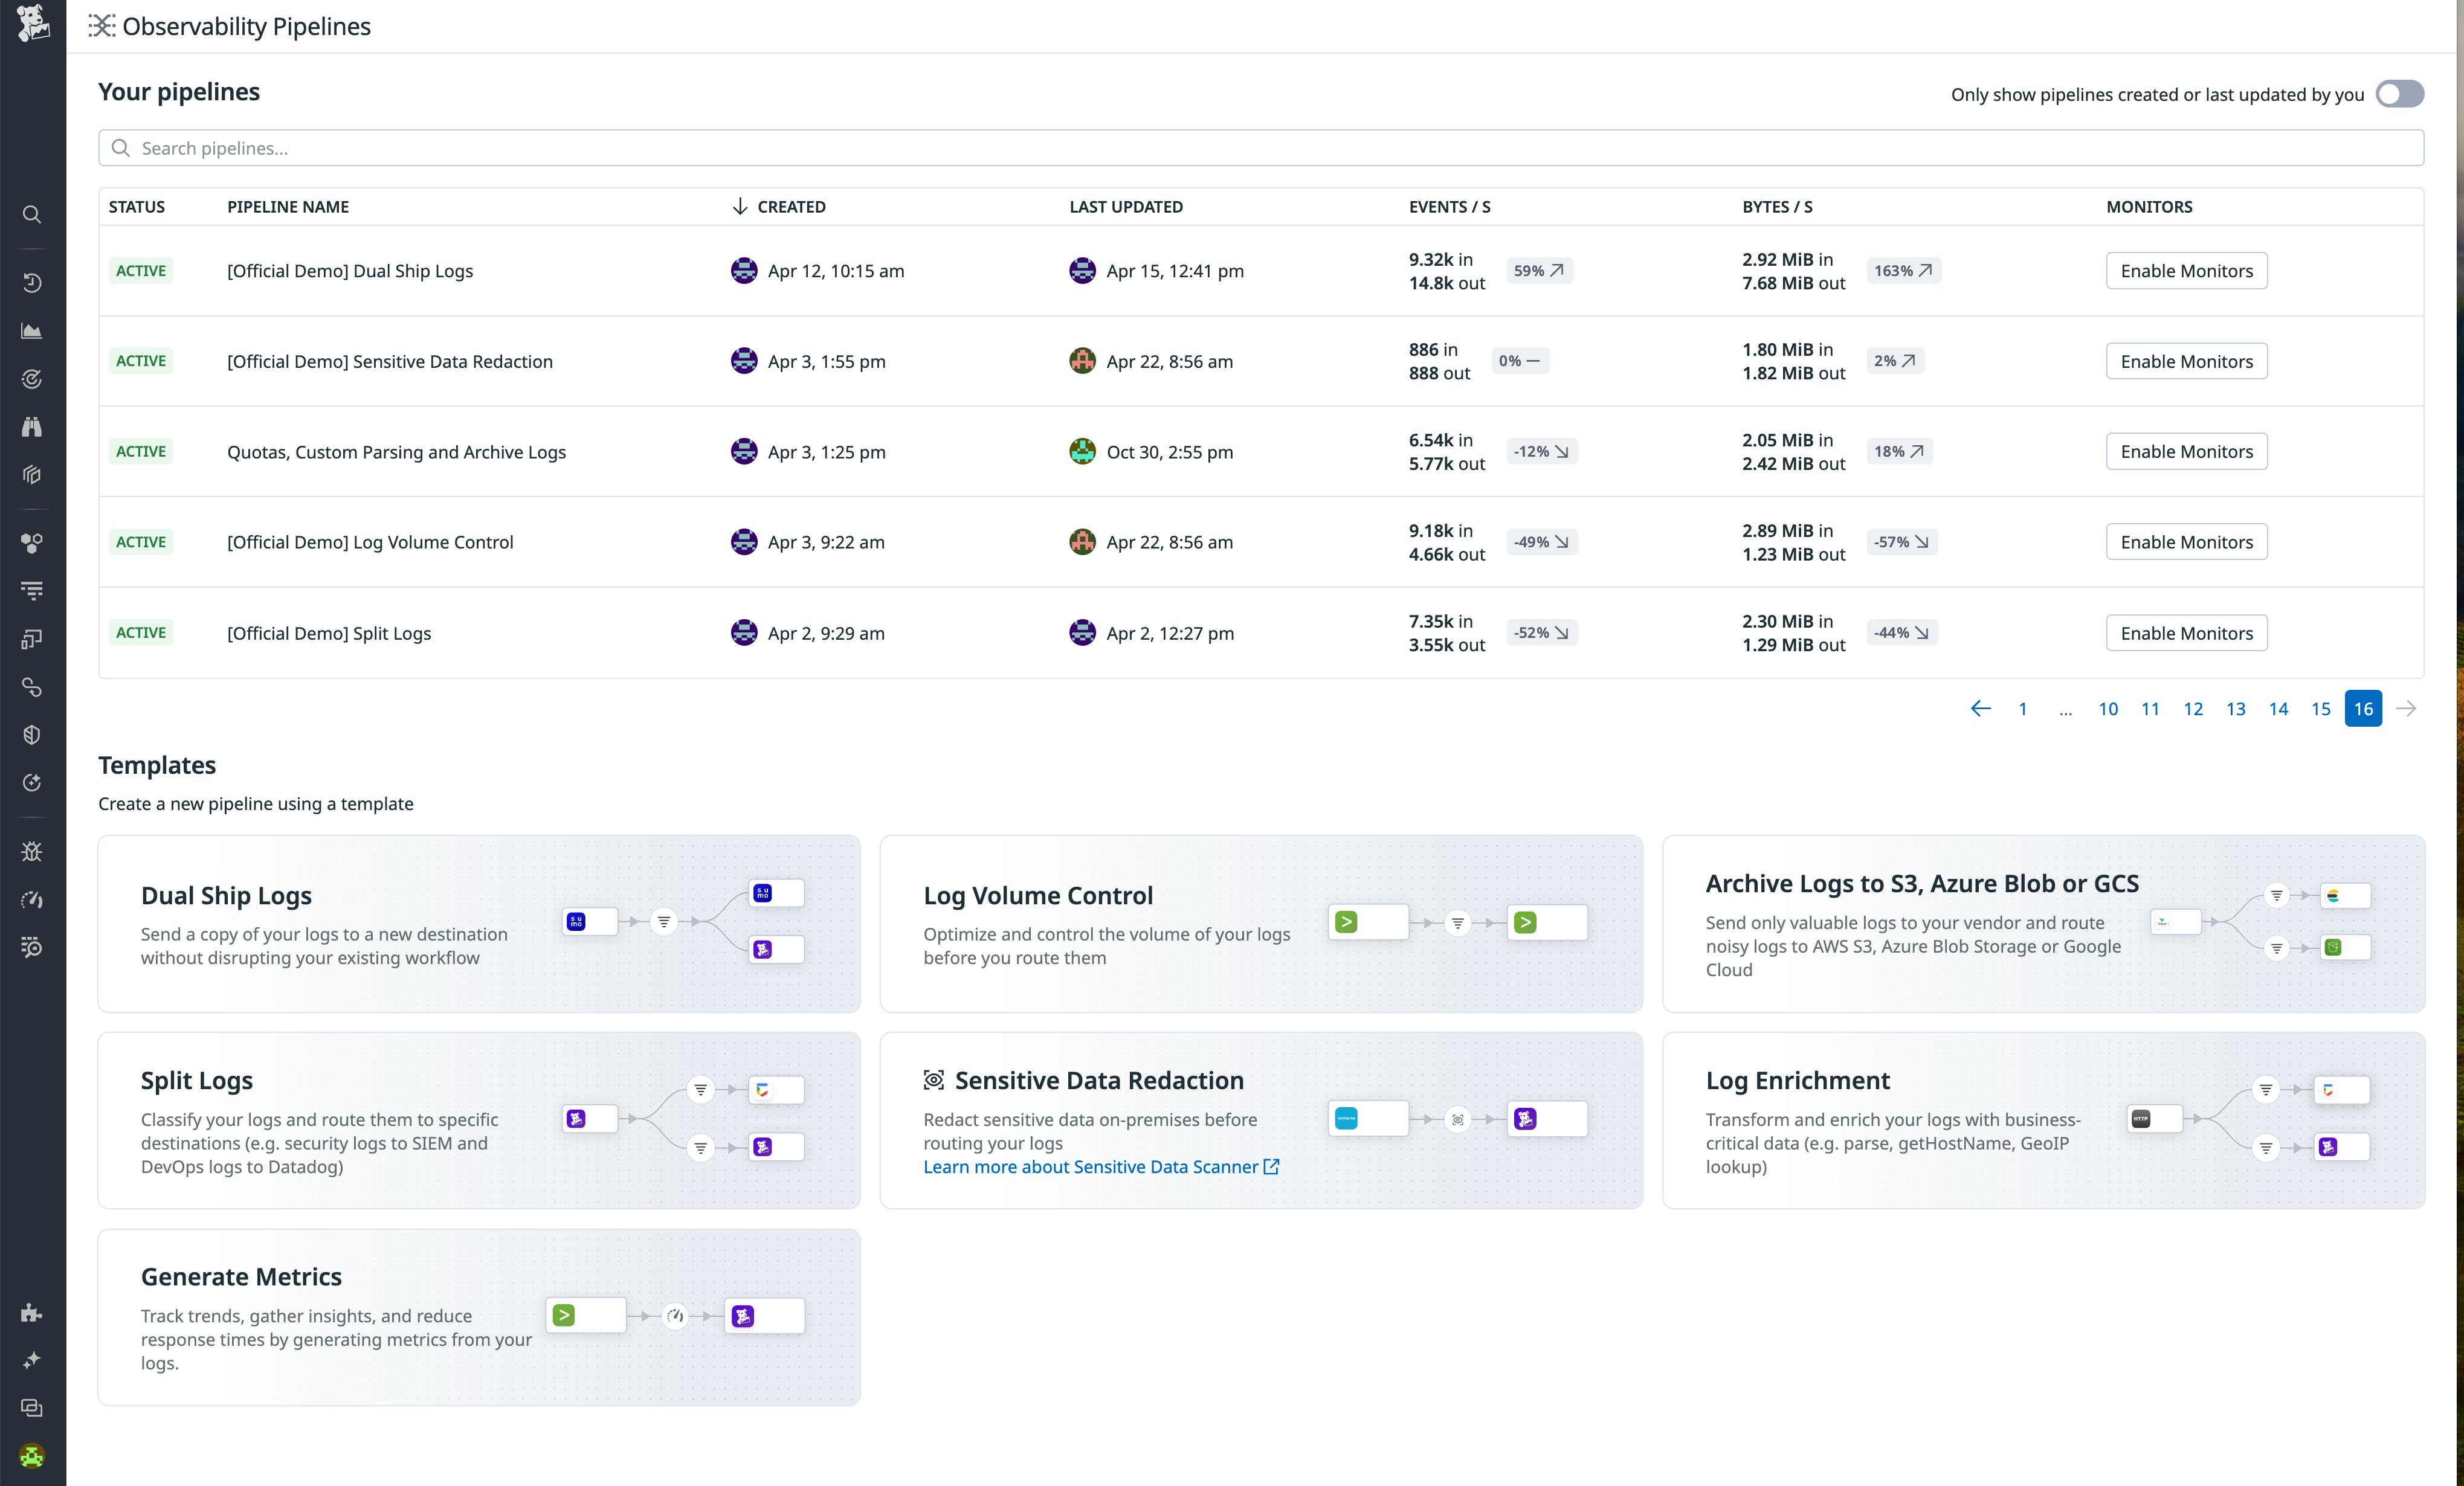Open Bits AI with the sparkles icon
Image resolution: width=2464 pixels, height=1486 pixels.
(x=31, y=1359)
